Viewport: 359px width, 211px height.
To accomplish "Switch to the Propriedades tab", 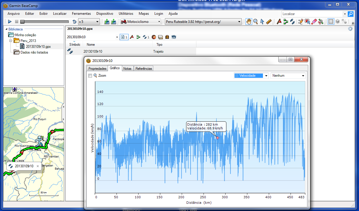I will (97, 69).
